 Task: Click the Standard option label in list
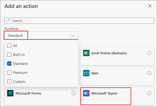20,64
